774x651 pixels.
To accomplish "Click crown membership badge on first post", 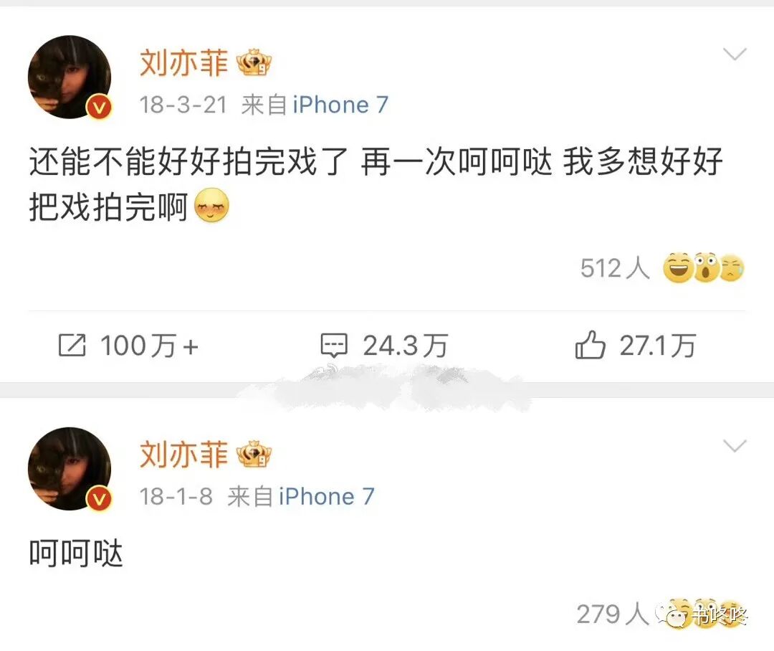I will point(254,62).
